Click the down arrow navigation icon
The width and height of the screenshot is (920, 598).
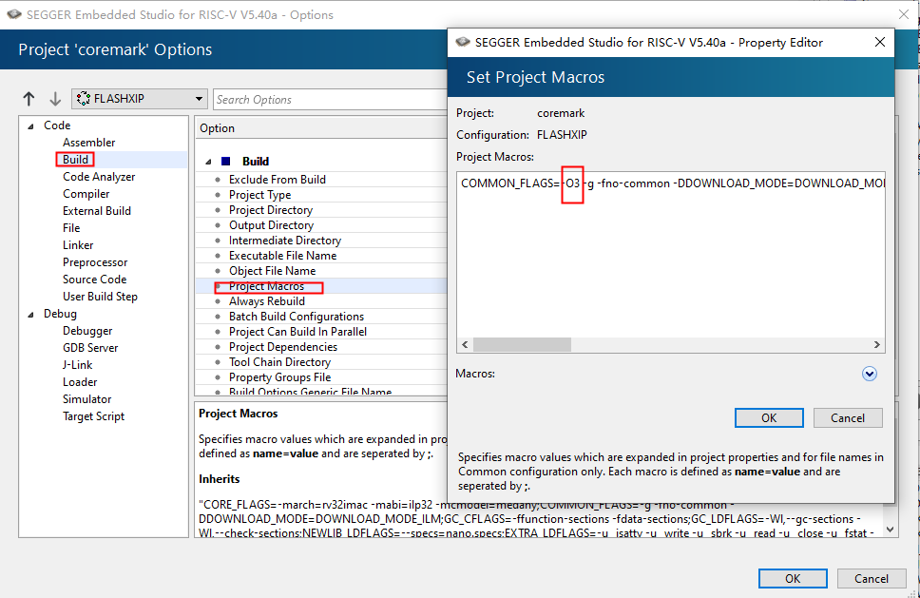pos(55,99)
